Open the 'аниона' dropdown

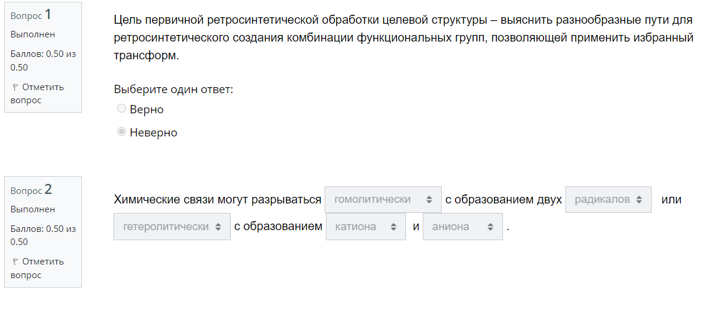(x=463, y=227)
